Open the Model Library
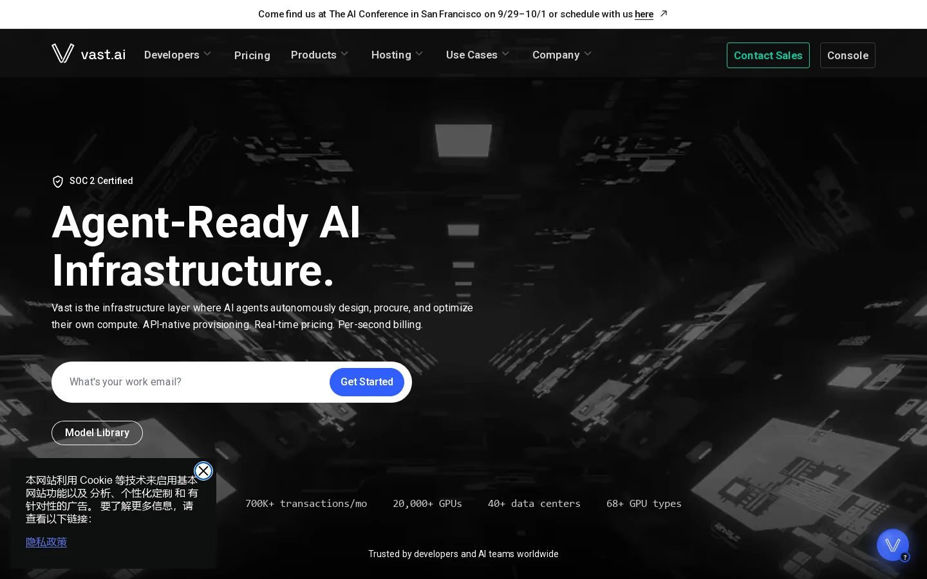 [x=97, y=433]
